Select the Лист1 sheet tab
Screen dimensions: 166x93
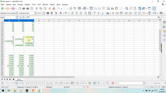(19, 79)
